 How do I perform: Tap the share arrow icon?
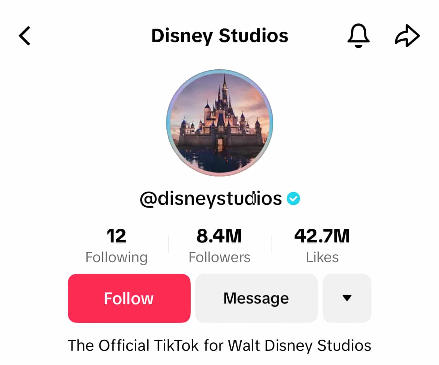coord(407,36)
